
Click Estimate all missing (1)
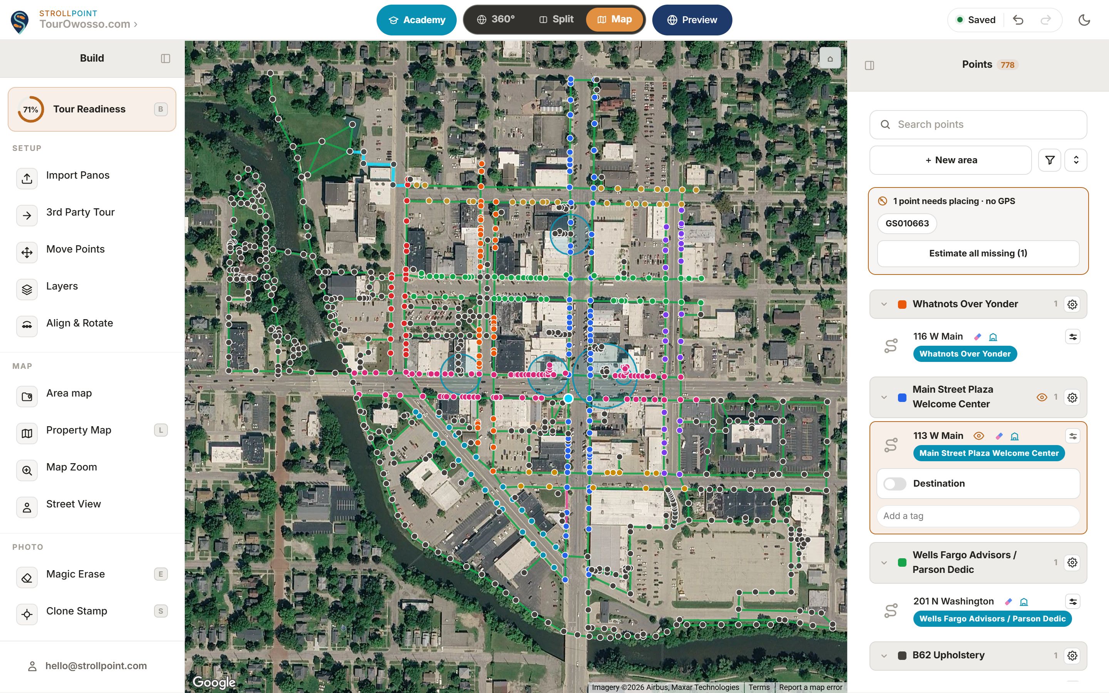(978, 254)
